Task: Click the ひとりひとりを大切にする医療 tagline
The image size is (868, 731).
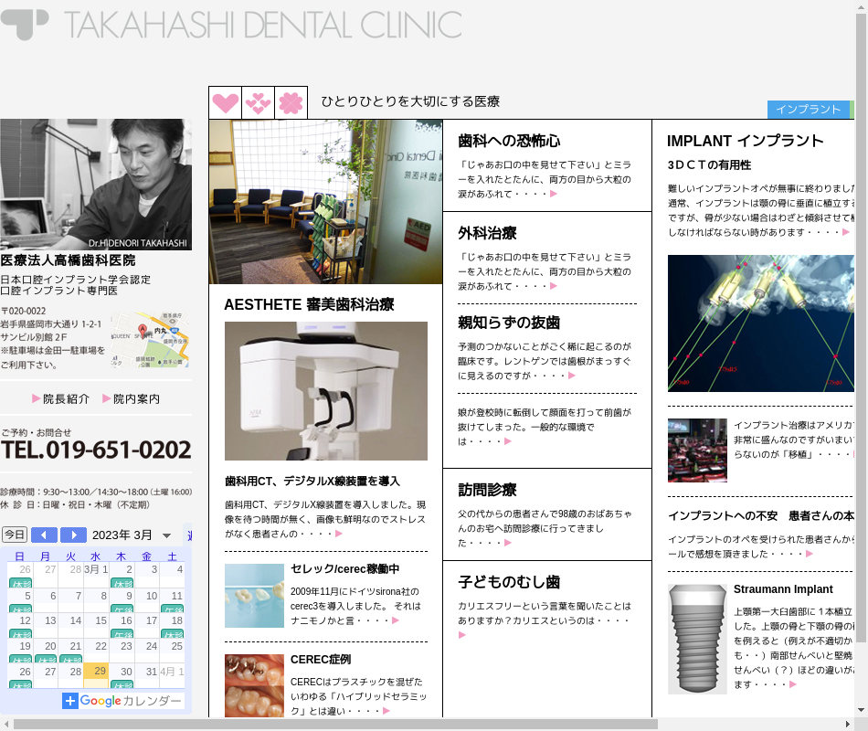Action: click(411, 101)
